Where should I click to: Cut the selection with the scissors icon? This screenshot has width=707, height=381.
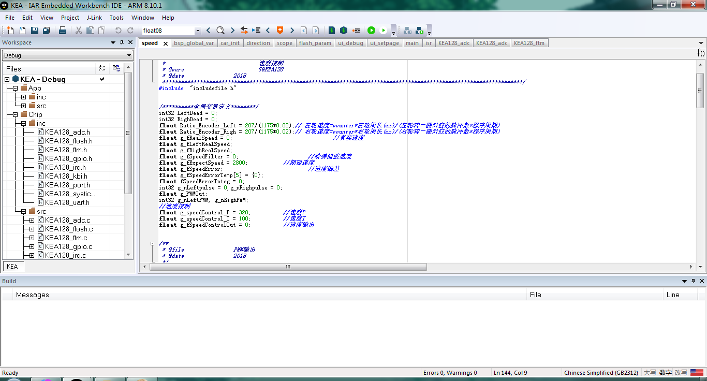pyautogui.click(x=79, y=31)
